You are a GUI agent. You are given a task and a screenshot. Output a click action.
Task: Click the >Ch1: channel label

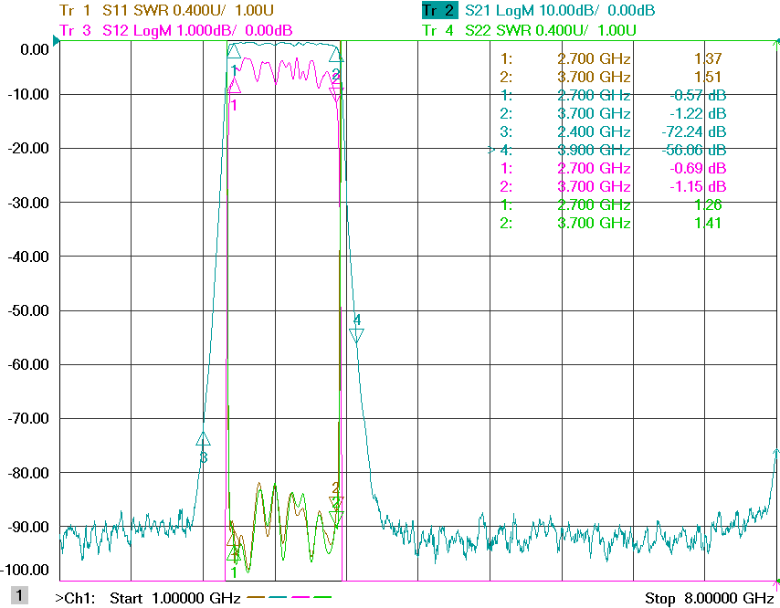tap(75, 598)
